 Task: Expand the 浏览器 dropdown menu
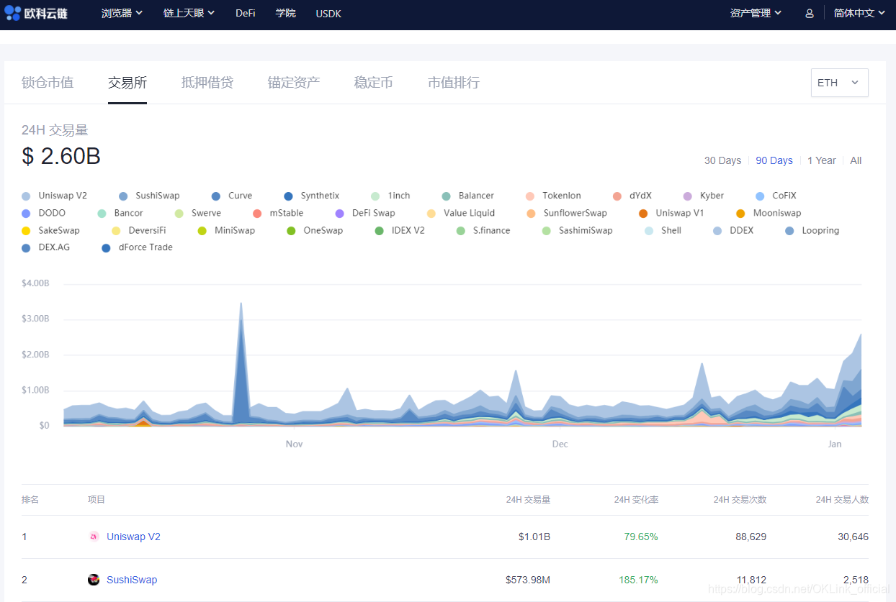click(122, 14)
